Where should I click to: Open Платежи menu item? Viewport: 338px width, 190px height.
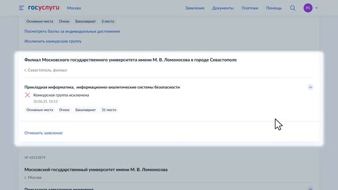tap(250, 8)
